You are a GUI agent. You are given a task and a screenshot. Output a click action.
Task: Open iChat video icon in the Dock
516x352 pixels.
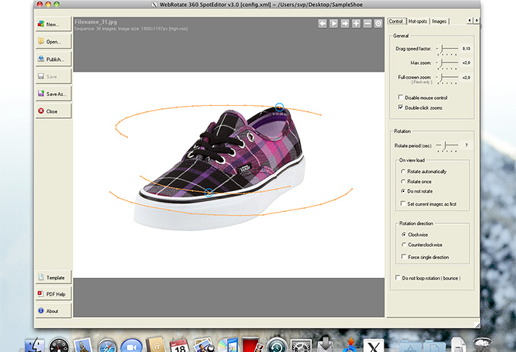coord(132,345)
